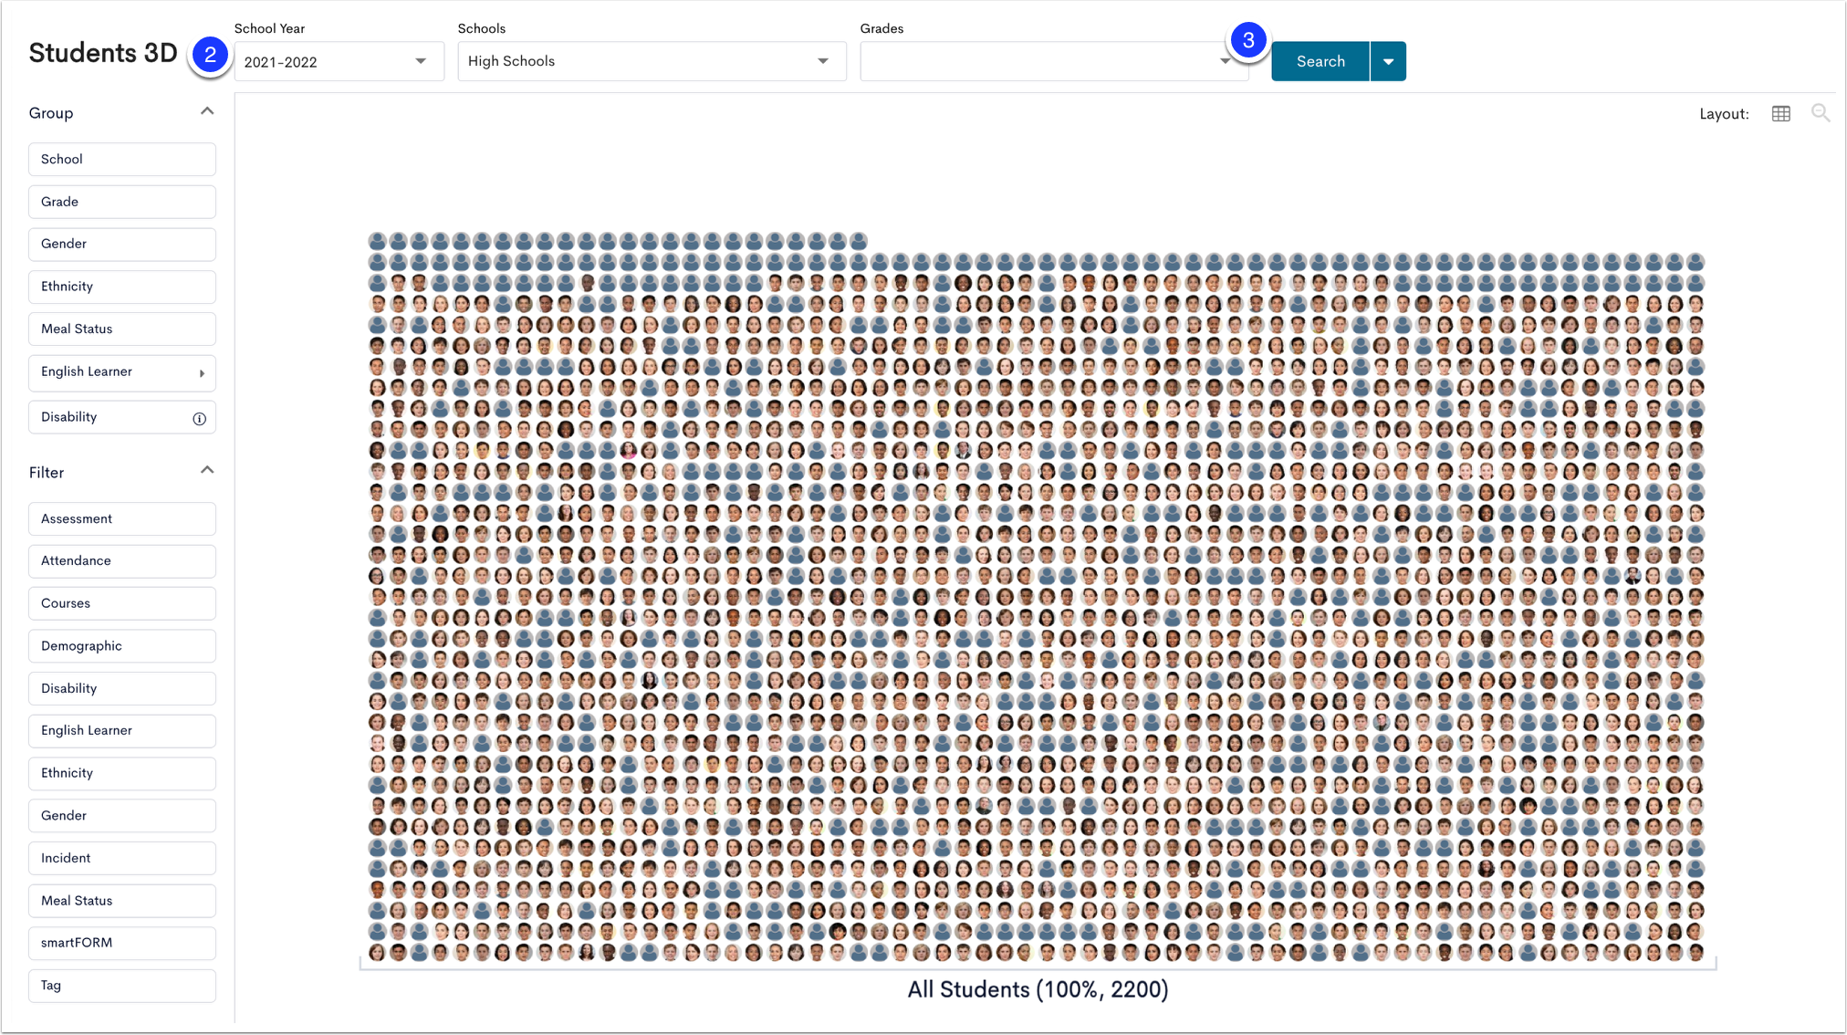This screenshot has width=1847, height=1035.
Task: Click the magnifier search icon near Layout
Action: tap(1821, 113)
